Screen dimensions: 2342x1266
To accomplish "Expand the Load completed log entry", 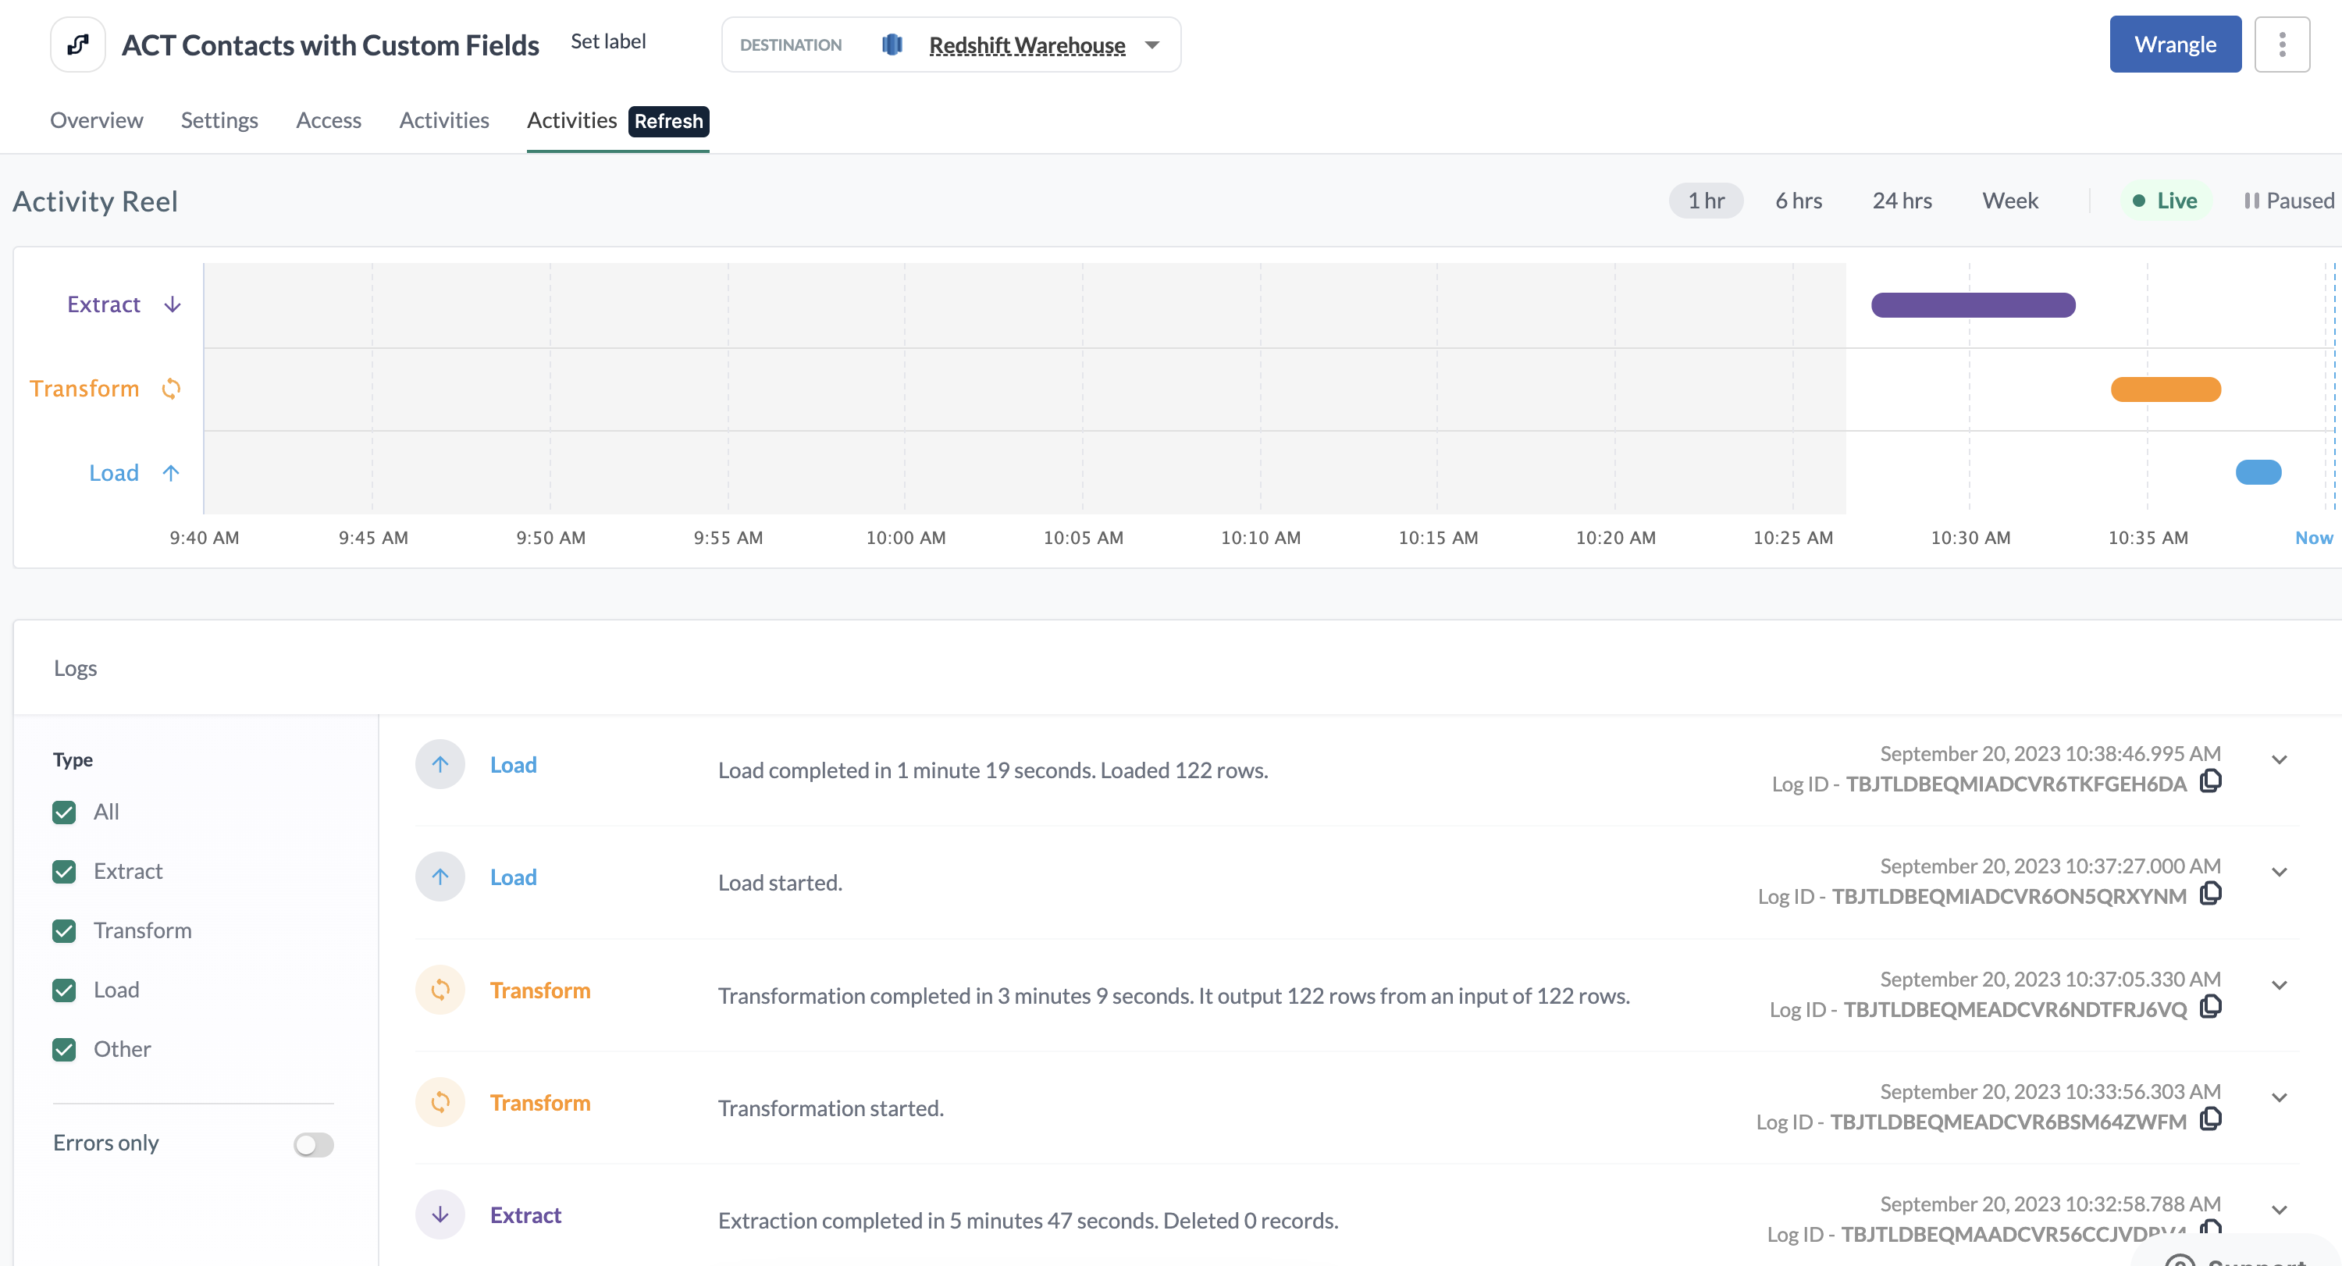I will [2278, 759].
